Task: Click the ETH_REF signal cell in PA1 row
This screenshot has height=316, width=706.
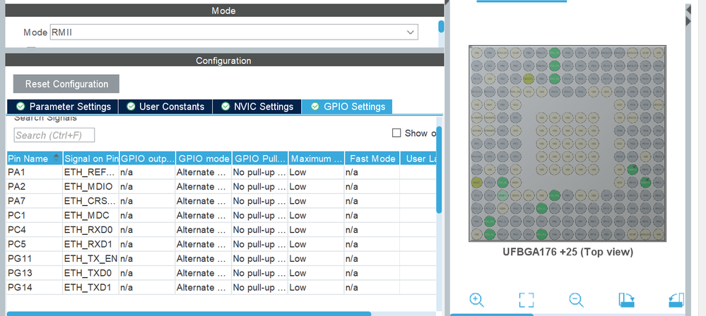Action: (91, 172)
